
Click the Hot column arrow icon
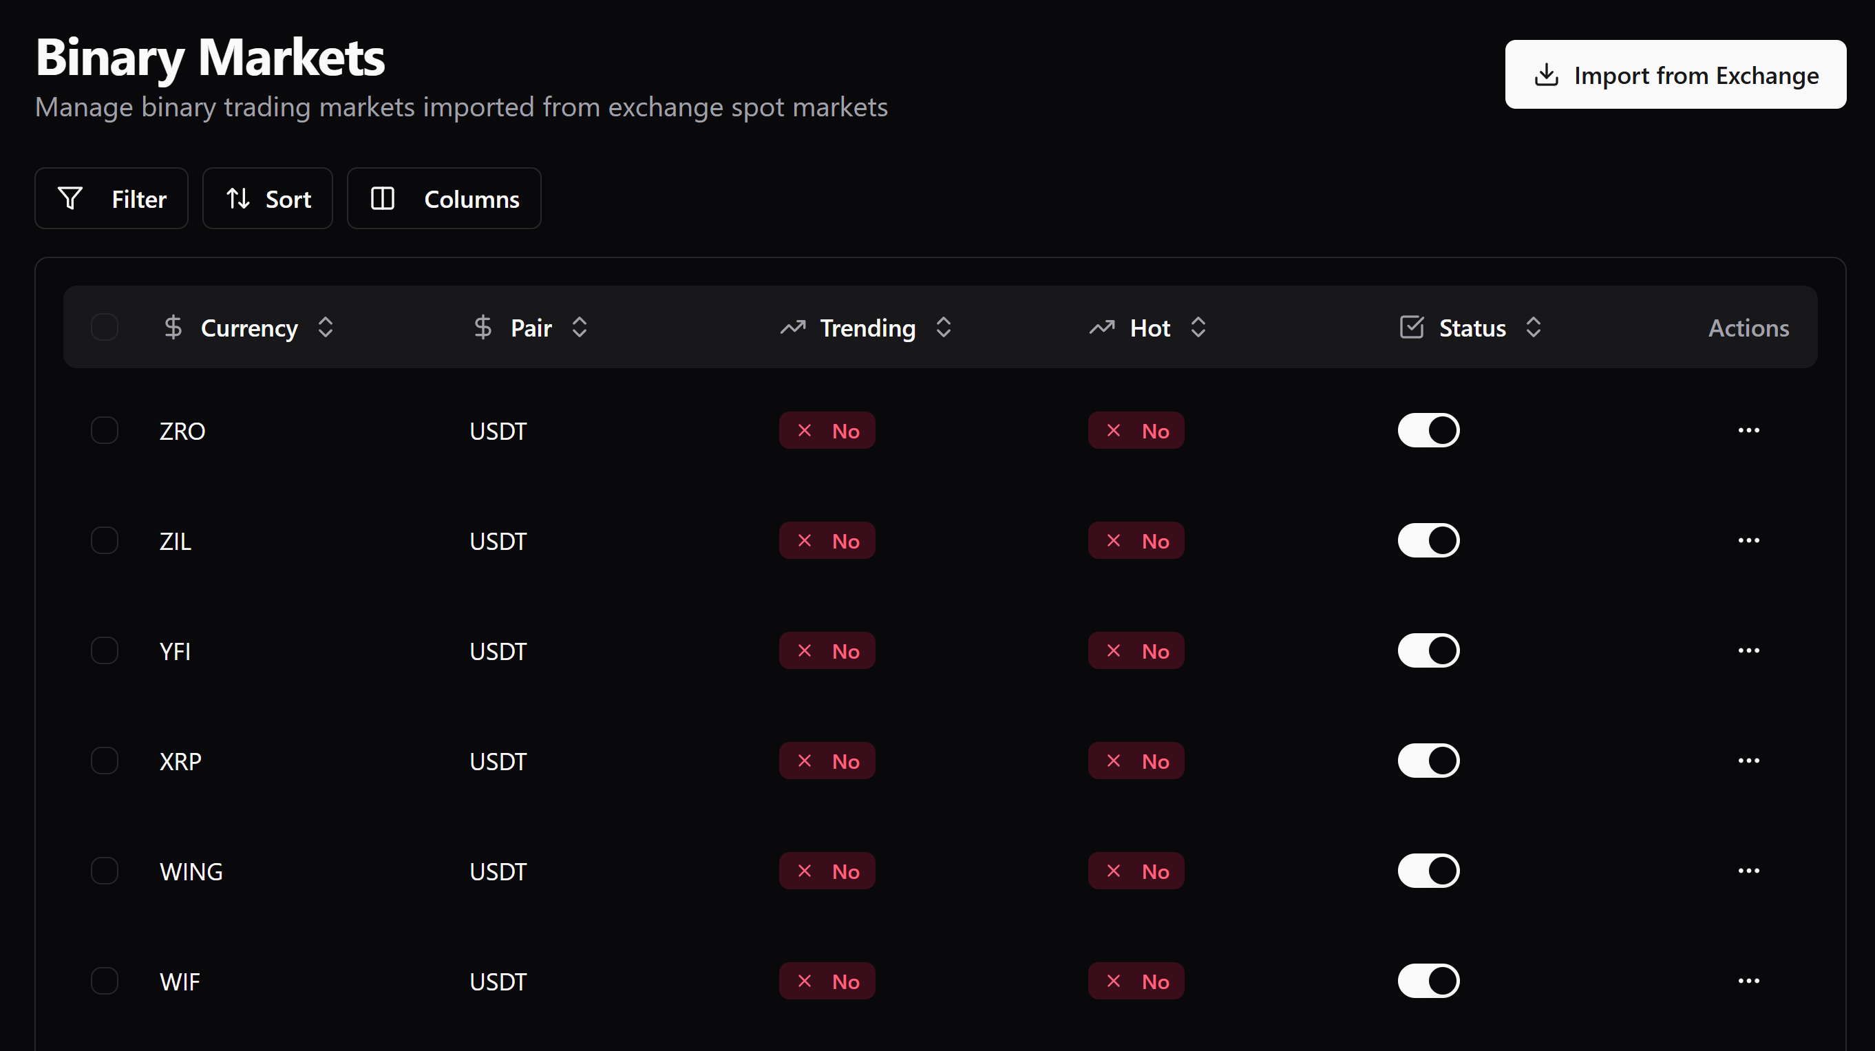tap(1198, 328)
